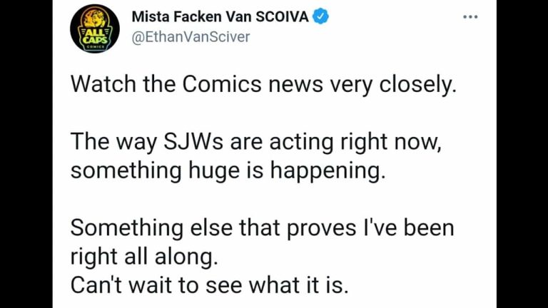Click the empty header area beside the verified badge
The image size is (548, 308).
[x=395, y=17]
